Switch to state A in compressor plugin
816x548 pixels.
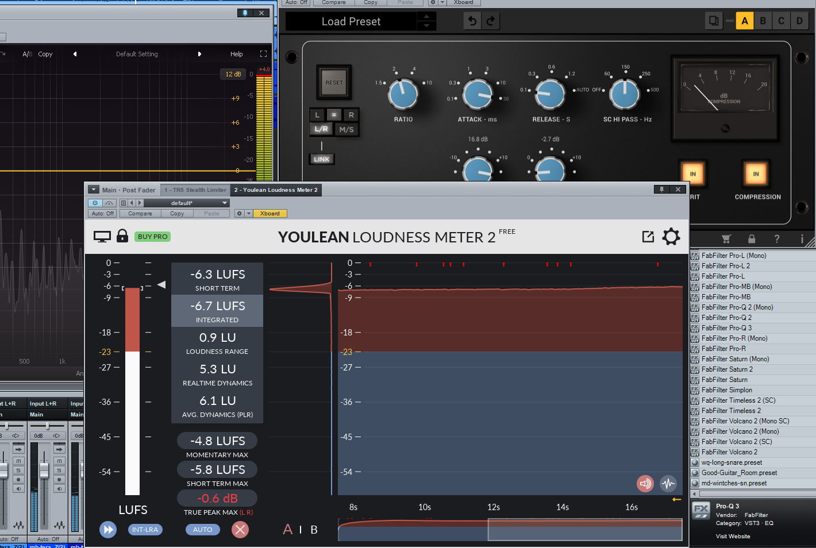tap(745, 21)
